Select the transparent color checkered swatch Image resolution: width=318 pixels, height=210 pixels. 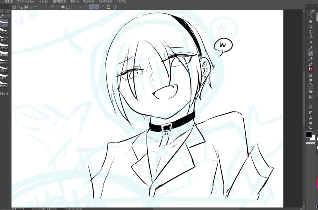[x=310, y=143]
